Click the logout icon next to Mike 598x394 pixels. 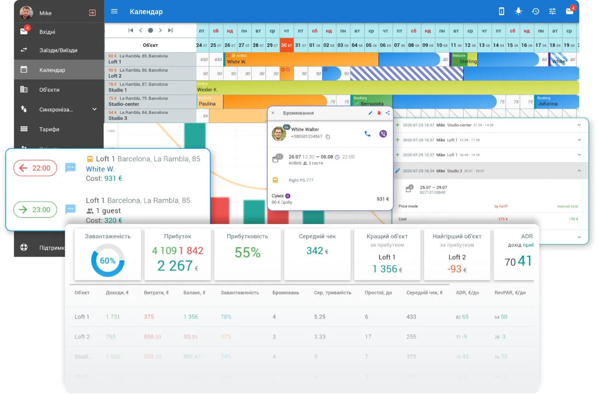(x=92, y=13)
